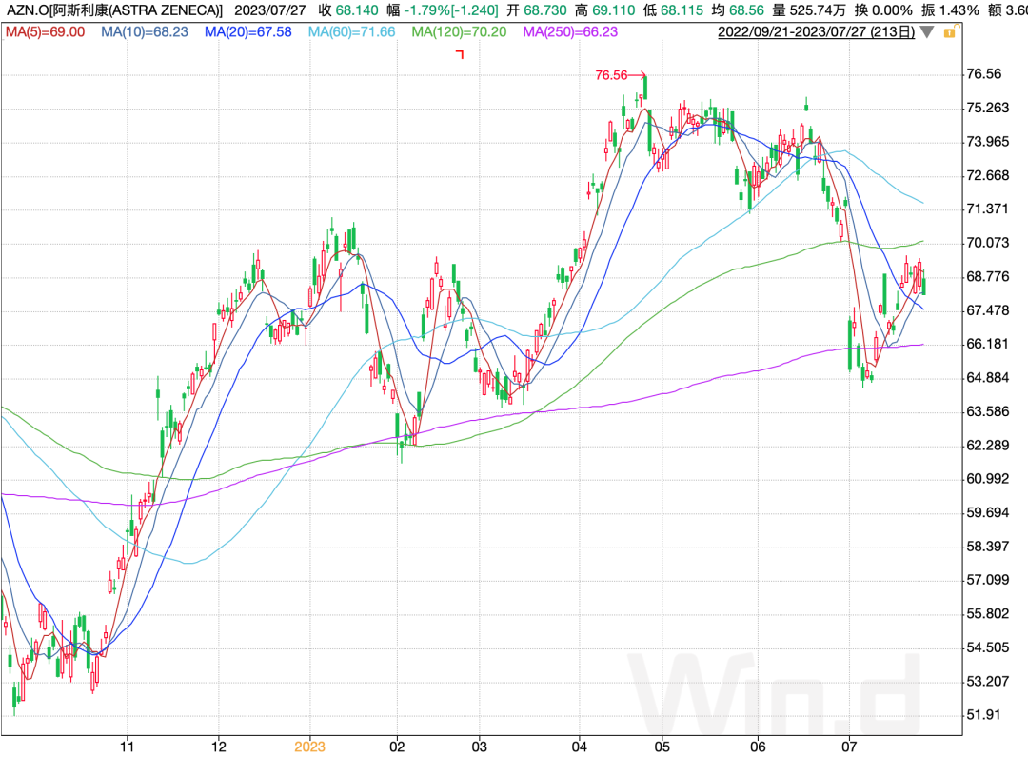Click the 60.992 price axis label
This screenshot has height=757, width=1028.
(988, 479)
